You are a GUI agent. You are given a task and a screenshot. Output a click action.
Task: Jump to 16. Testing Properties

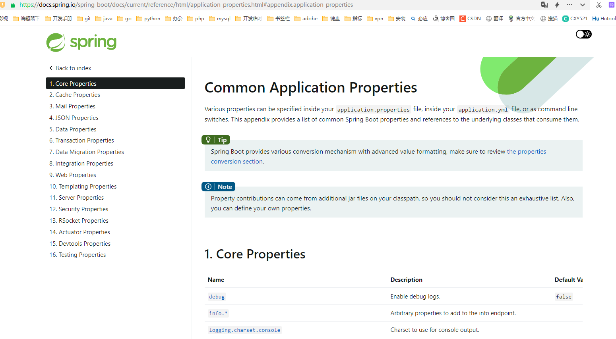tap(77, 255)
